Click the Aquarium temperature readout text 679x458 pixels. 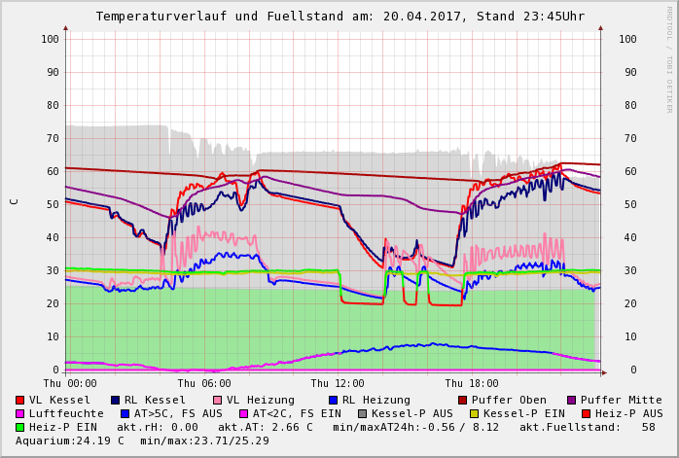pyautogui.click(x=70, y=440)
